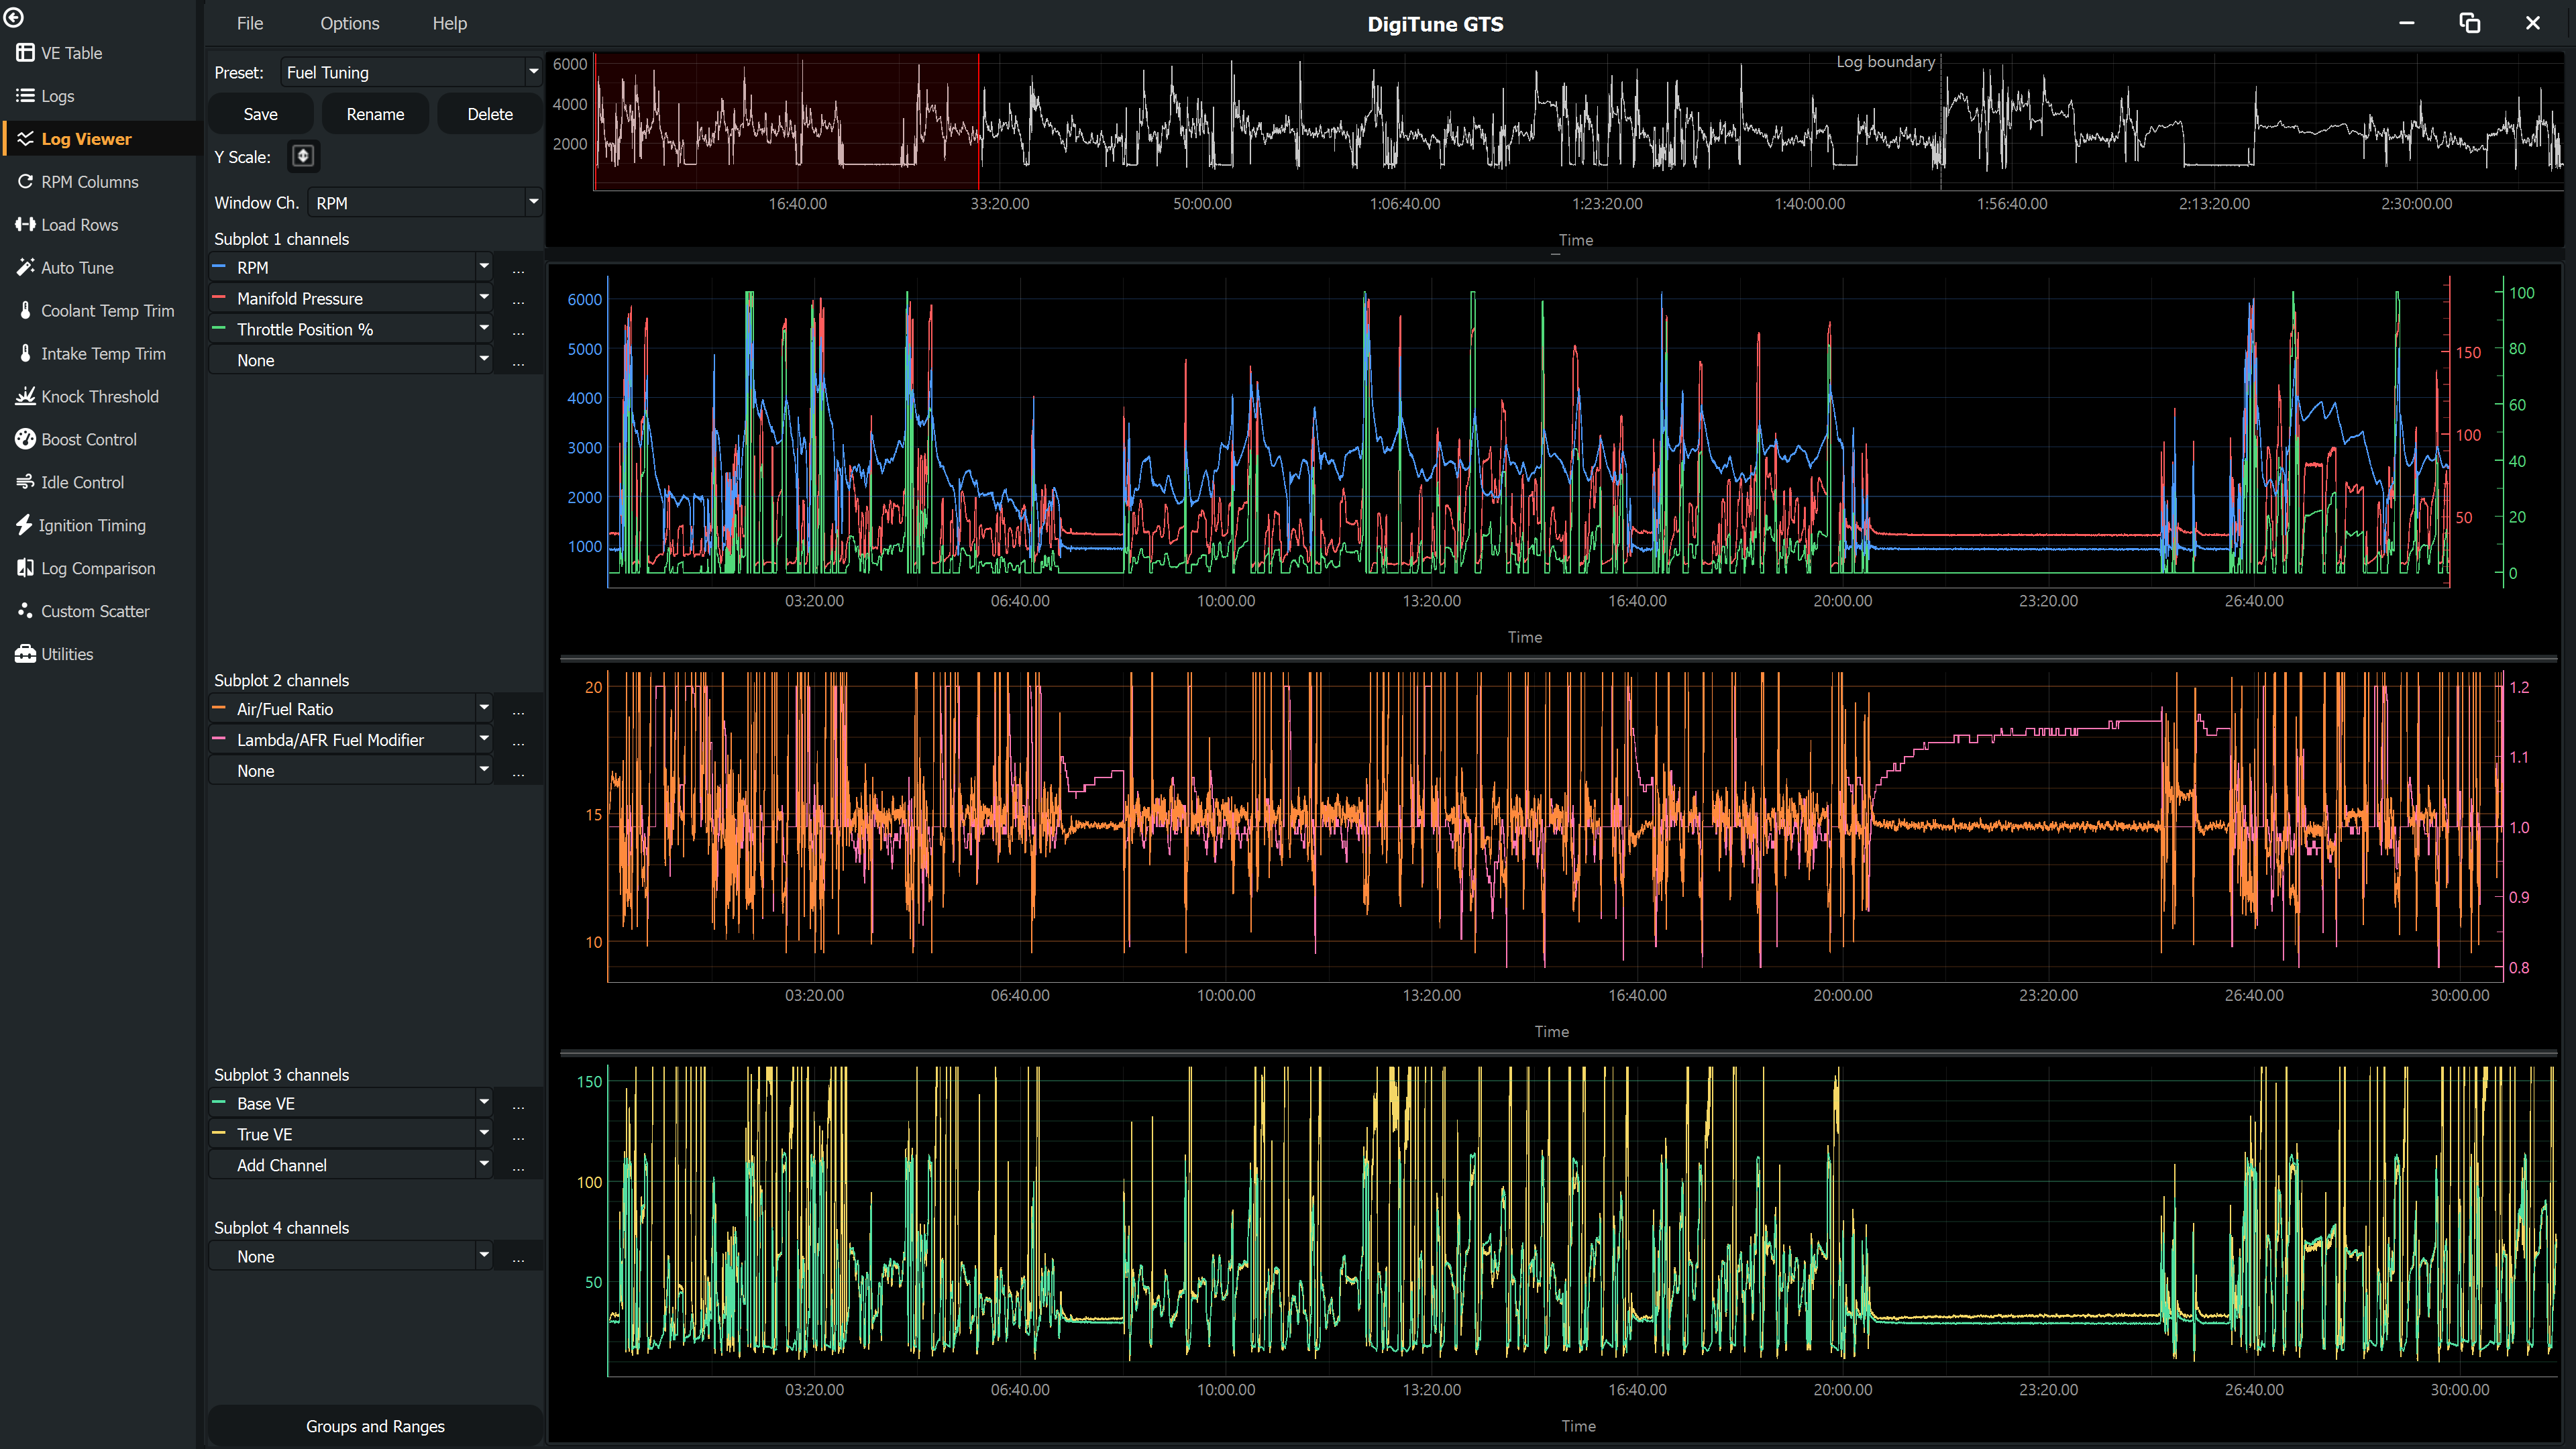The image size is (2576, 1449).
Task: Click the Intake Temp Trim thermometer icon
Action: coord(25,354)
